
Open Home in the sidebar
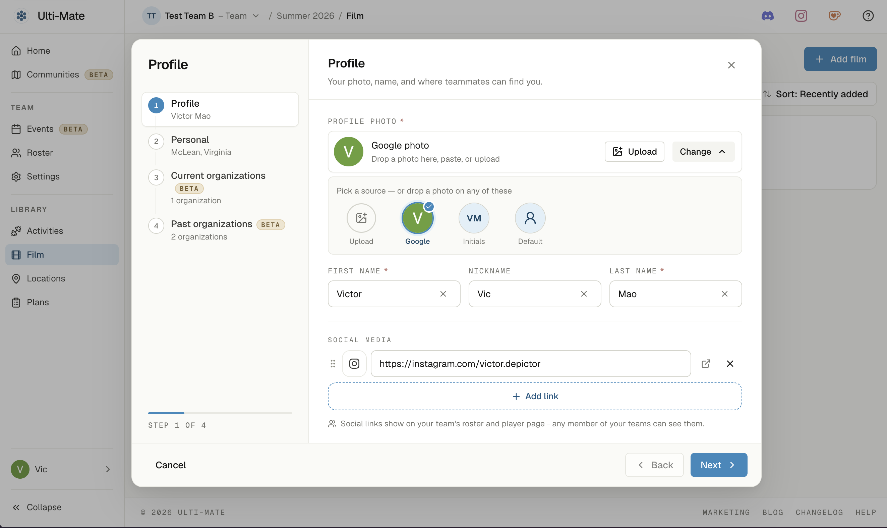coord(62,51)
